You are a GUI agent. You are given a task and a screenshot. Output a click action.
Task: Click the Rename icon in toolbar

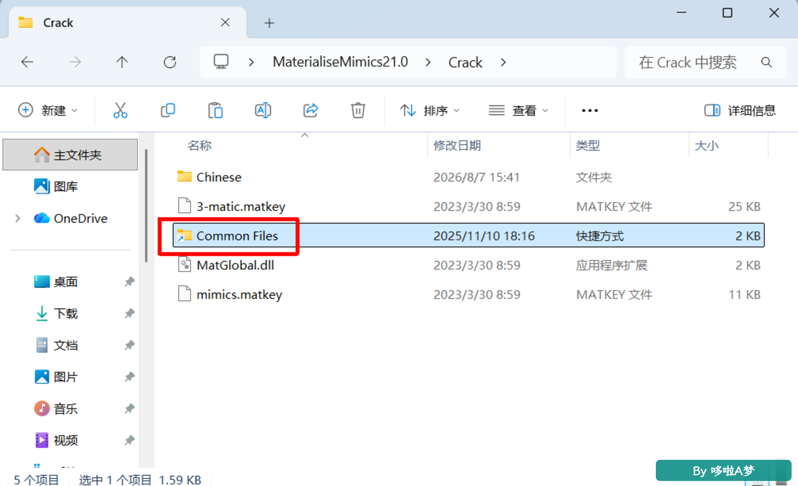(263, 111)
